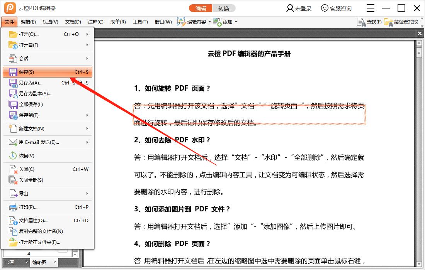
Task: Expand the 新建文档(N) submenu arrow
Action: pyautogui.click(x=87, y=128)
